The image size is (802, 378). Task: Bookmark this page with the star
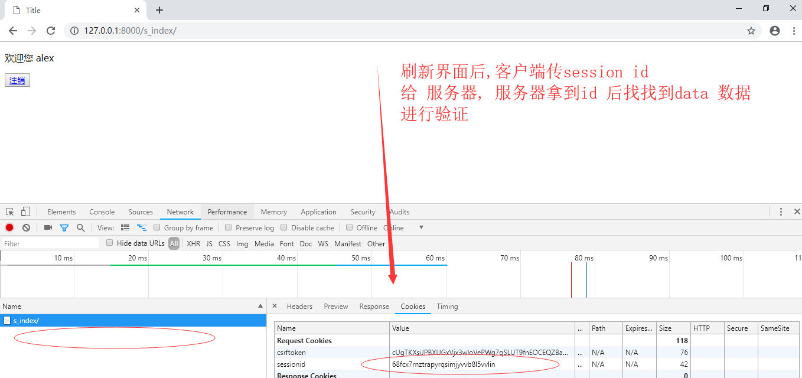(751, 31)
